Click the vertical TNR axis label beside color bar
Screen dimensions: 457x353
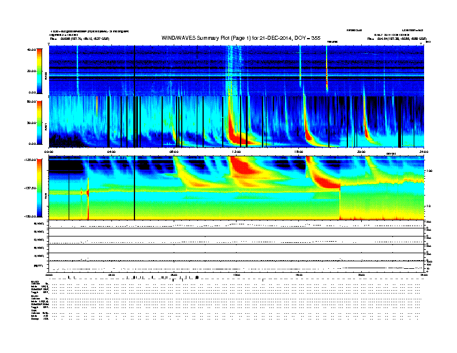46,197
